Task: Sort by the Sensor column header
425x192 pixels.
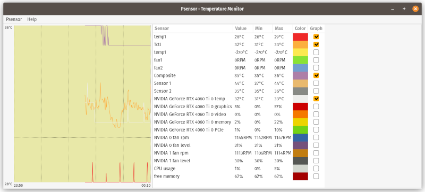Action: click(x=161, y=29)
